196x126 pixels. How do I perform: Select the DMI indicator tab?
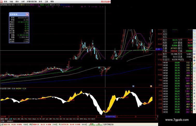tap(19, 119)
